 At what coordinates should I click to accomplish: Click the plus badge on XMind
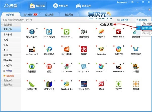[x=106, y=81]
